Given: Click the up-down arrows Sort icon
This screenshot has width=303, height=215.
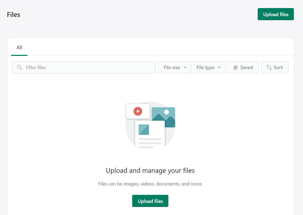Looking at the screenshot, I should [269, 67].
